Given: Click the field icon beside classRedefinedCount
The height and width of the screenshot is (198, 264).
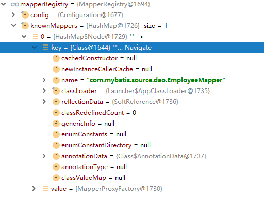Looking at the screenshot, I should click(x=56, y=113).
